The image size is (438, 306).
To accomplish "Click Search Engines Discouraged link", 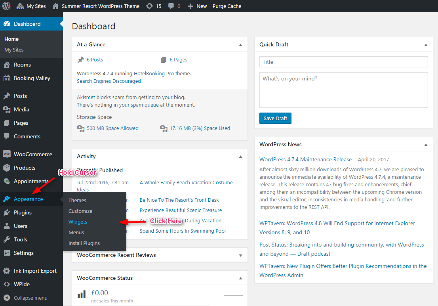I will click(x=109, y=81).
